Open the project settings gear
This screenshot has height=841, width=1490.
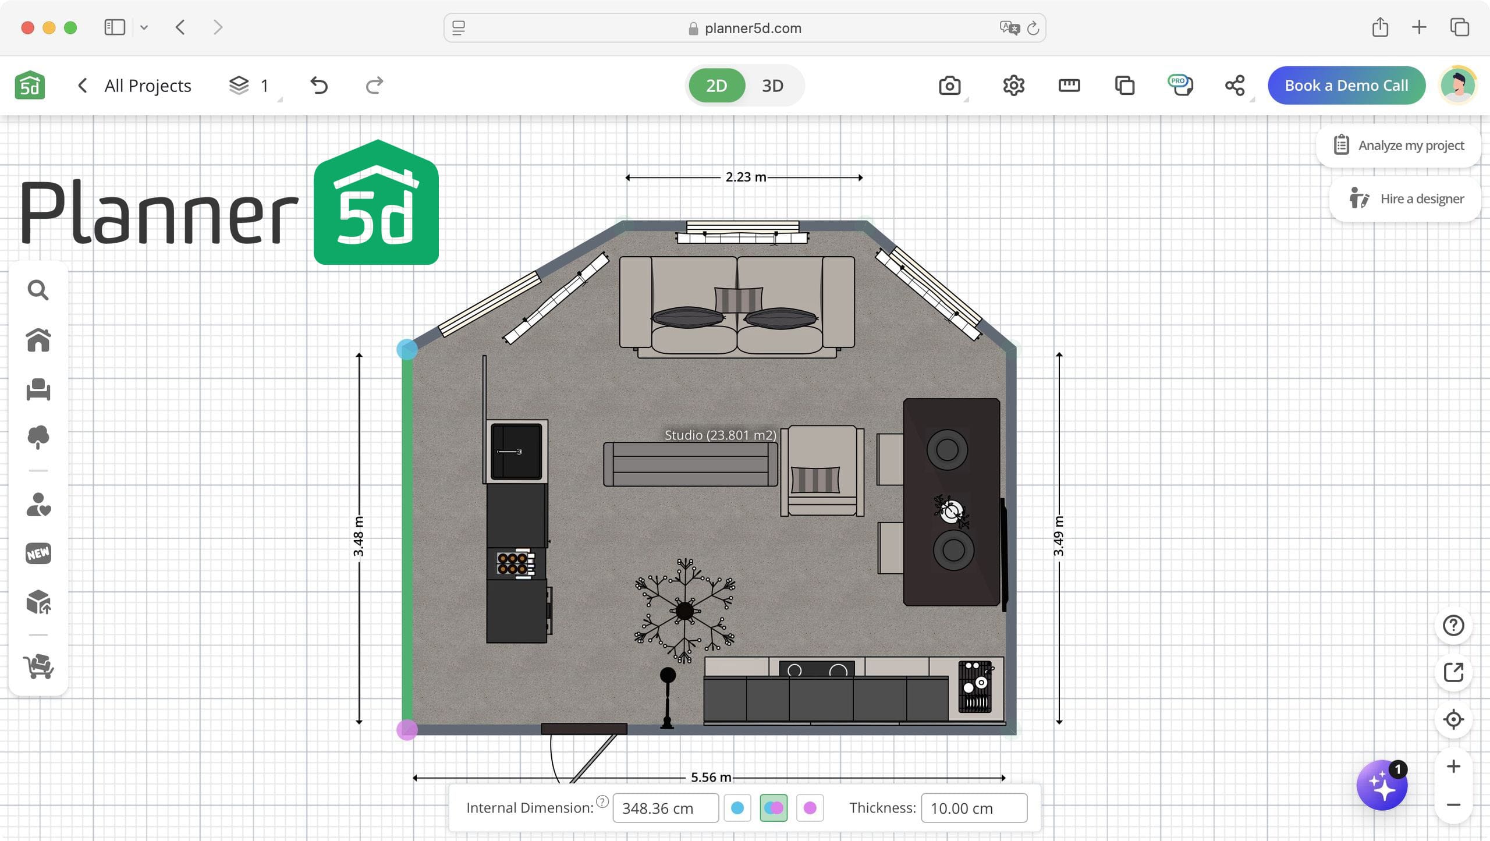tap(1013, 86)
